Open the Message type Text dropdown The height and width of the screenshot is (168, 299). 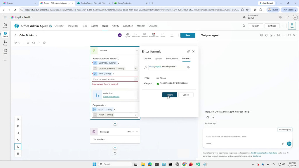coord(130,132)
